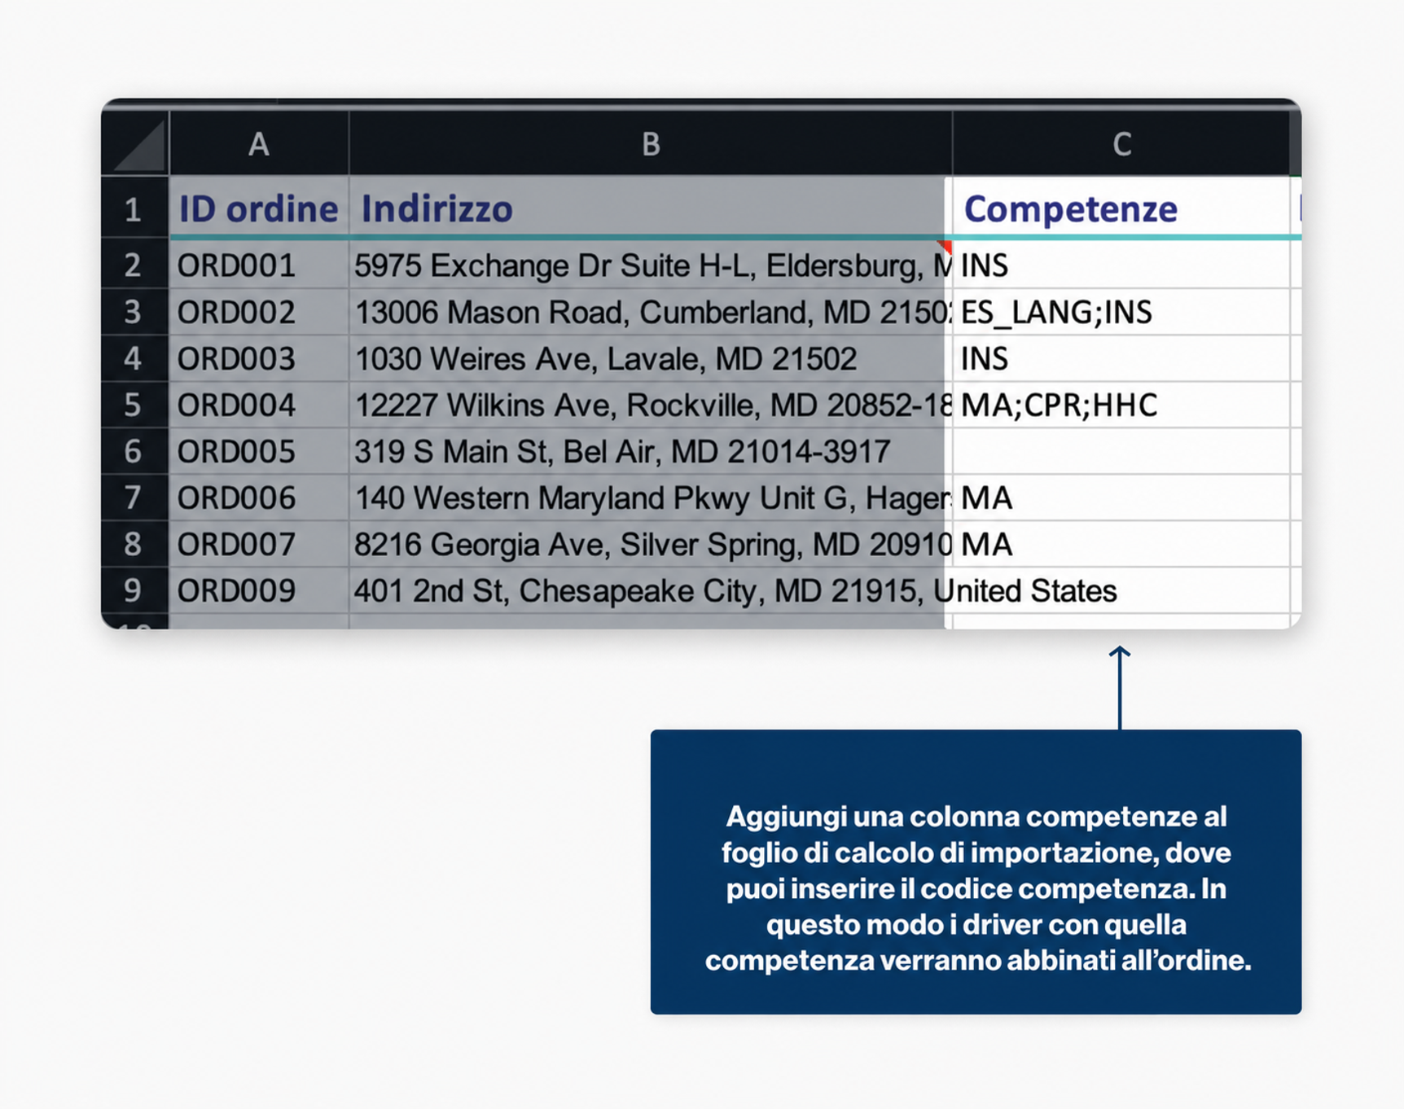This screenshot has height=1109, width=1404.
Task: Select the 13006 Mason Road address cell
Action: (650, 312)
